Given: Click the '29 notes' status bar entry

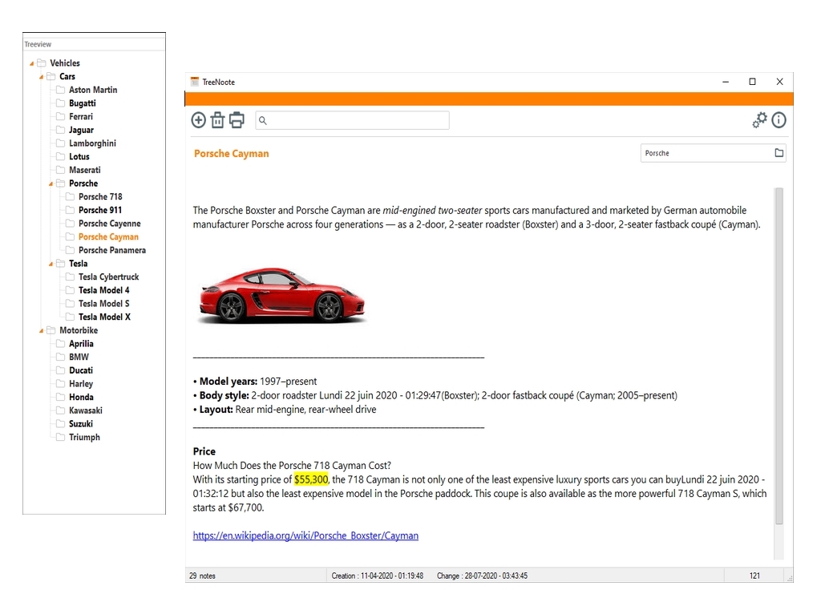Looking at the screenshot, I should click(202, 576).
